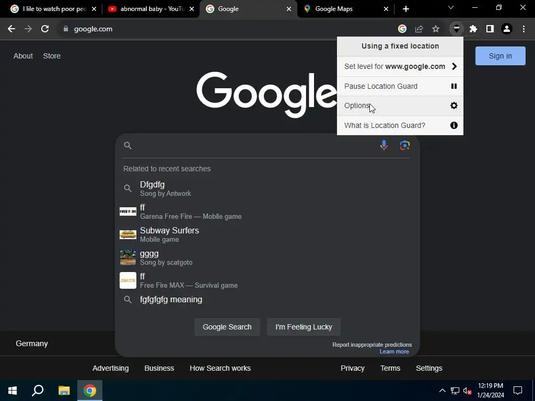Screen dimensions: 535x401
Task: Close the 'abnormal baby - YouTube' tab
Action: tap(192, 9)
